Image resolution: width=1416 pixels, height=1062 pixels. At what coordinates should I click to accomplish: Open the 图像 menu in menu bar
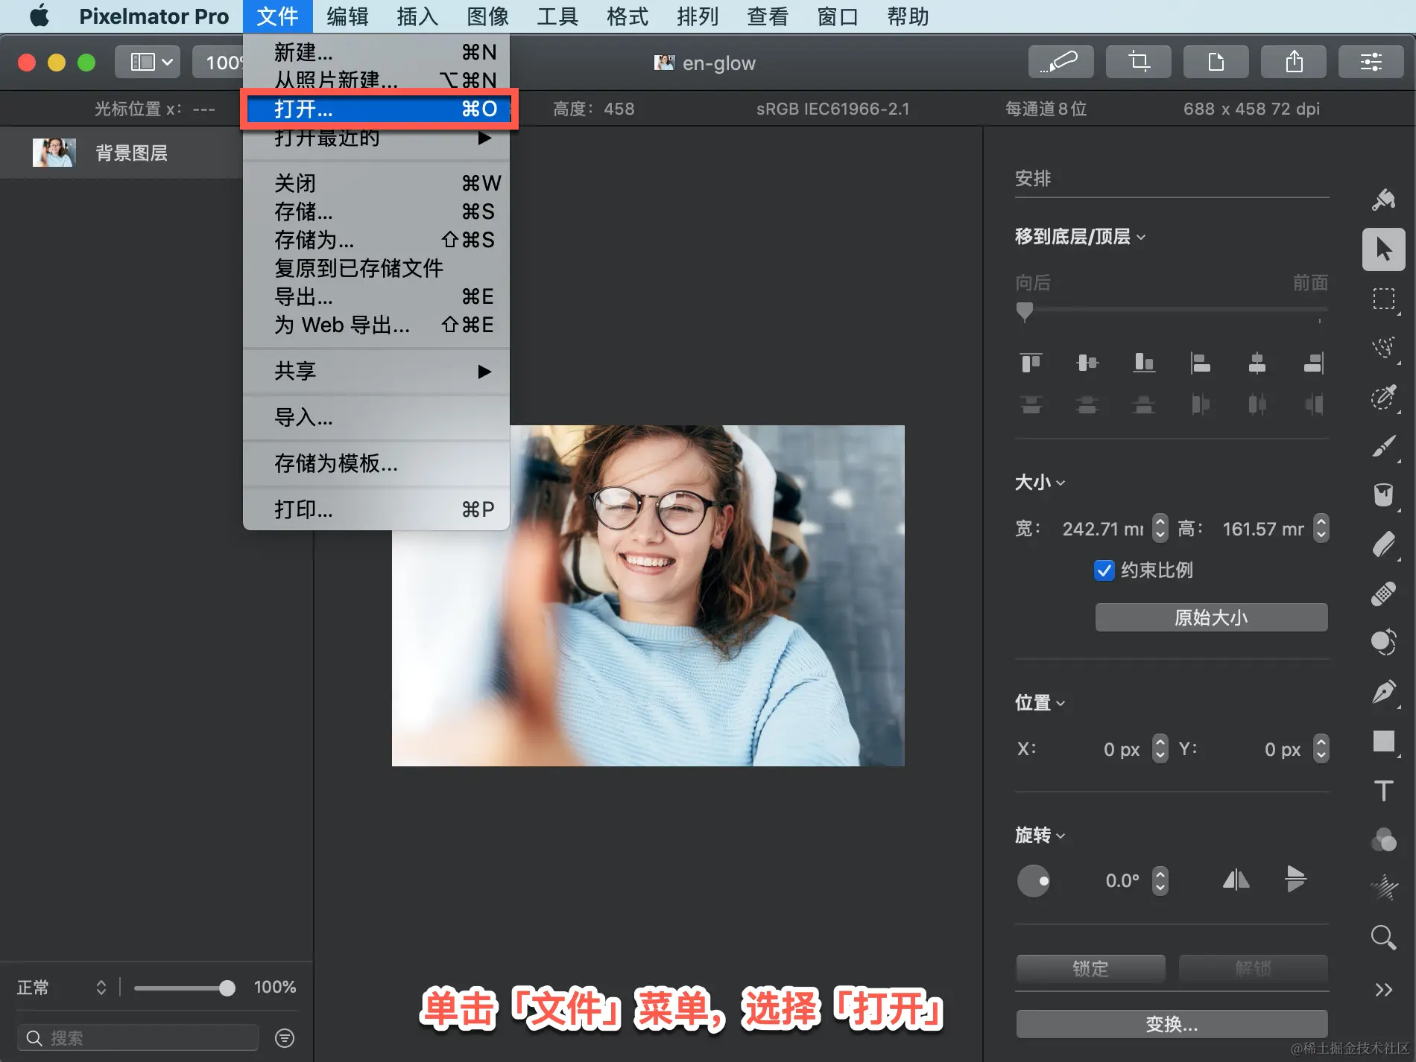tap(487, 16)
